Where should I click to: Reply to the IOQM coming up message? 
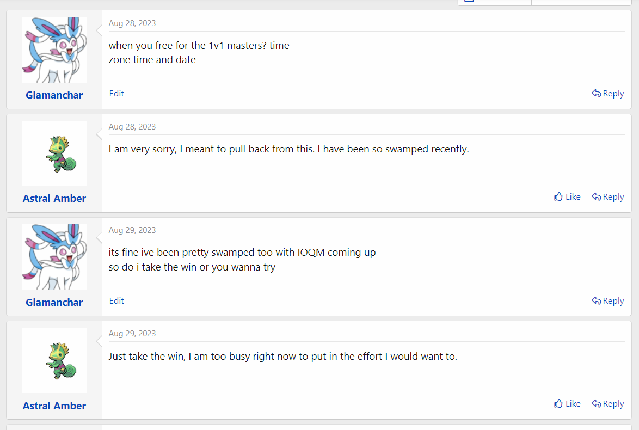pos(607,301)
